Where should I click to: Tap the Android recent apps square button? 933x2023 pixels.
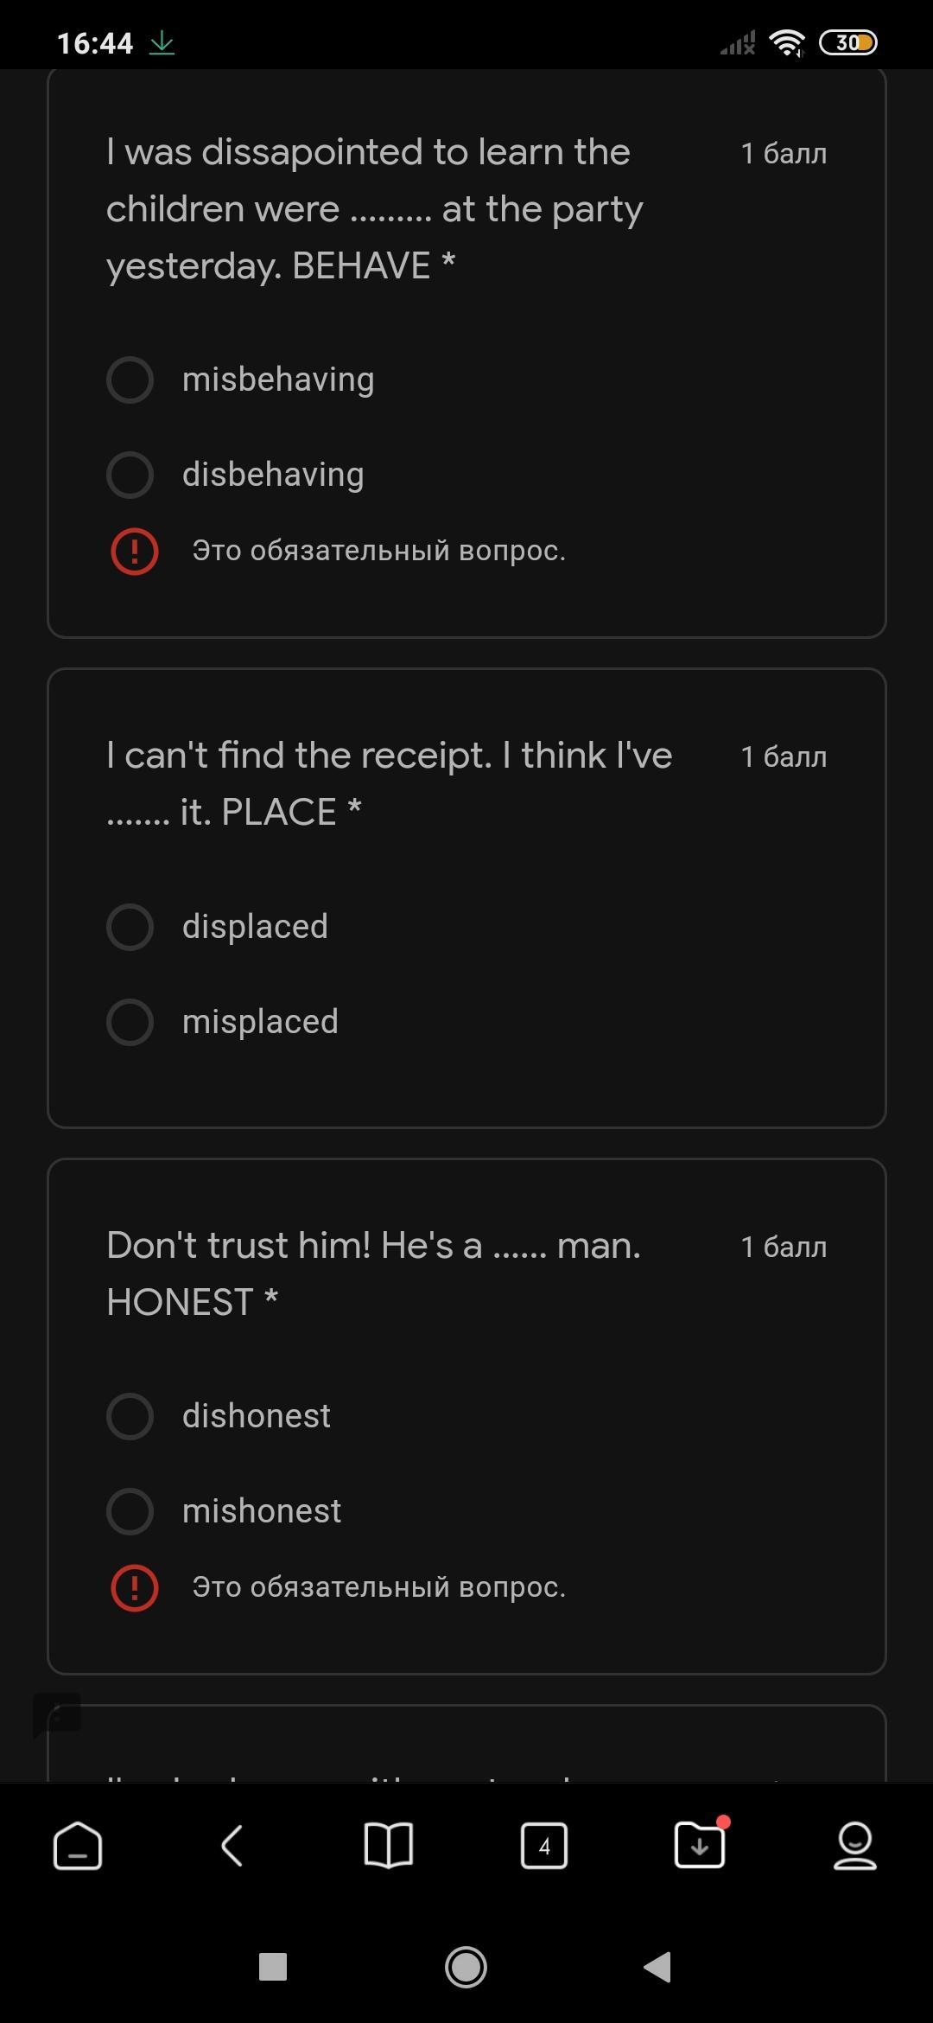(273, 1967)
